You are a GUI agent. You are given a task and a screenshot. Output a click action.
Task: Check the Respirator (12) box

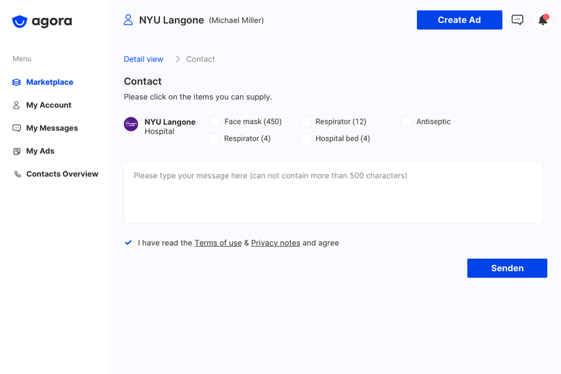tap(306, 122)
